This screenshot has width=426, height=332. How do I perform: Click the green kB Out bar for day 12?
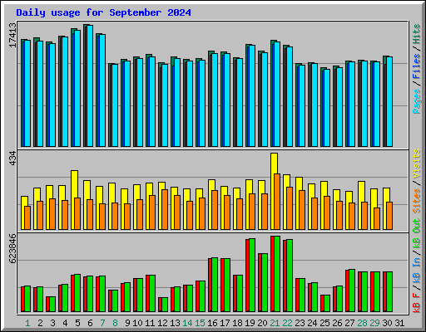point(165,305)
